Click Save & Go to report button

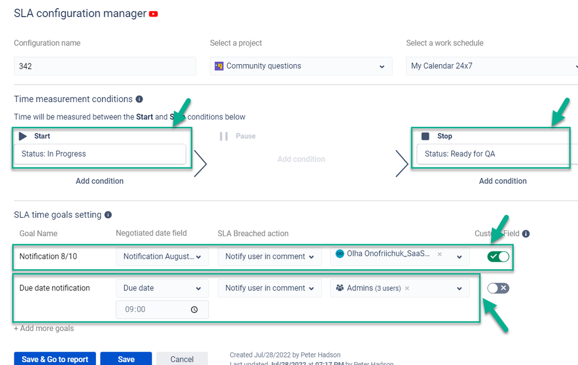click(55, 359)
